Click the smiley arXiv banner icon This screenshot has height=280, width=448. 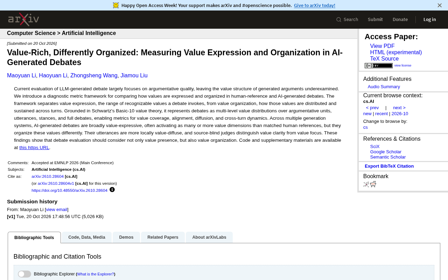[116, 5]
